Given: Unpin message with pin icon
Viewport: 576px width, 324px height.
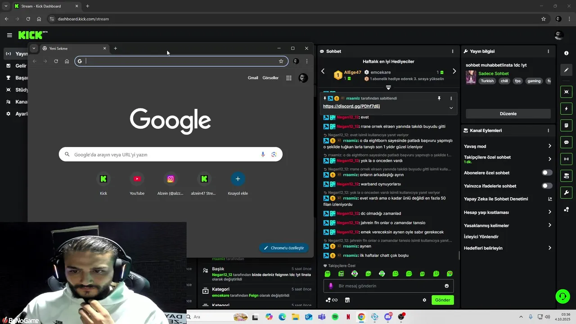Looking at the screenshot, I should (439, 98).
